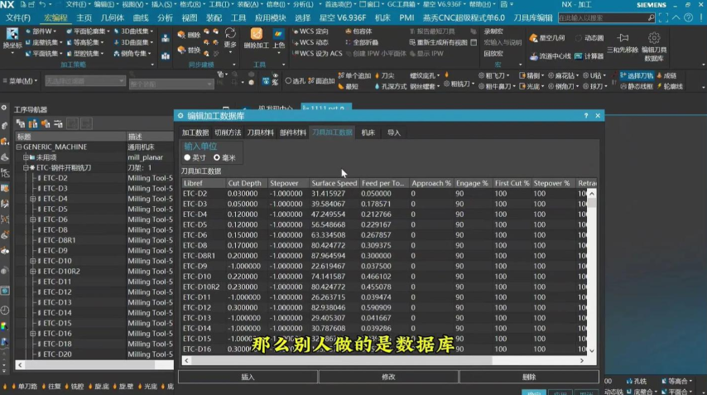Open the 上色 color tool

coord(279,37)
